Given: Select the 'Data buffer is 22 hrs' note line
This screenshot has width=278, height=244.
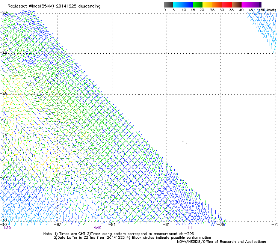Looking at the screenshot, I should click(x=133, y=238).
